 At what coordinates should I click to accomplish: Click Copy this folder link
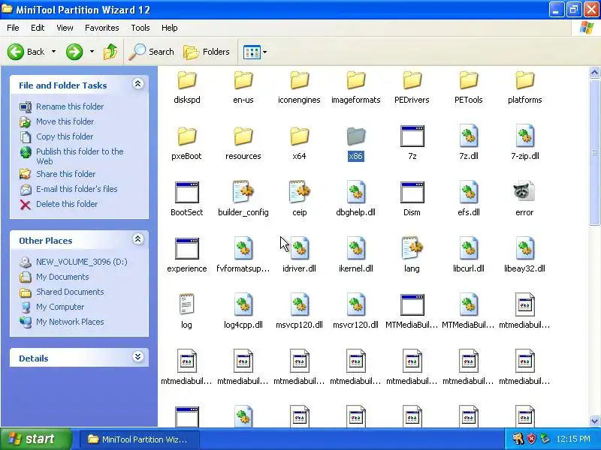click(x=65, y=136)
